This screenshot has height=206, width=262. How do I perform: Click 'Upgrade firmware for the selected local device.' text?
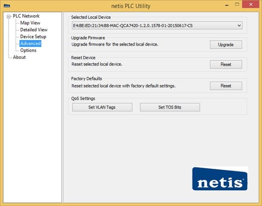(x=115, y=44)
